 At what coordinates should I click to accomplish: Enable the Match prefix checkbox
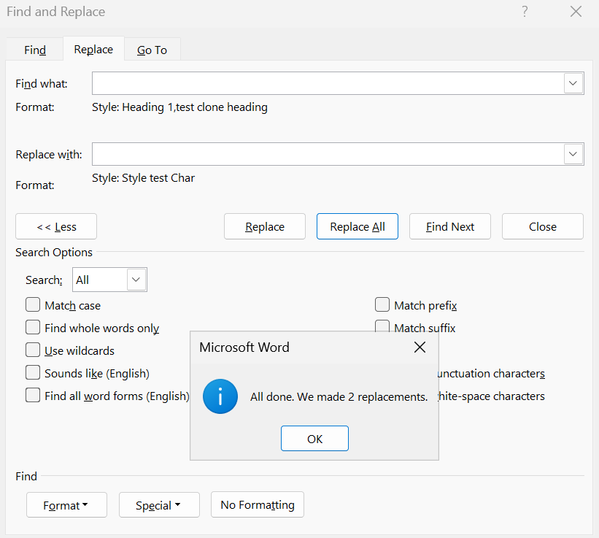click(x=382, y=305)
